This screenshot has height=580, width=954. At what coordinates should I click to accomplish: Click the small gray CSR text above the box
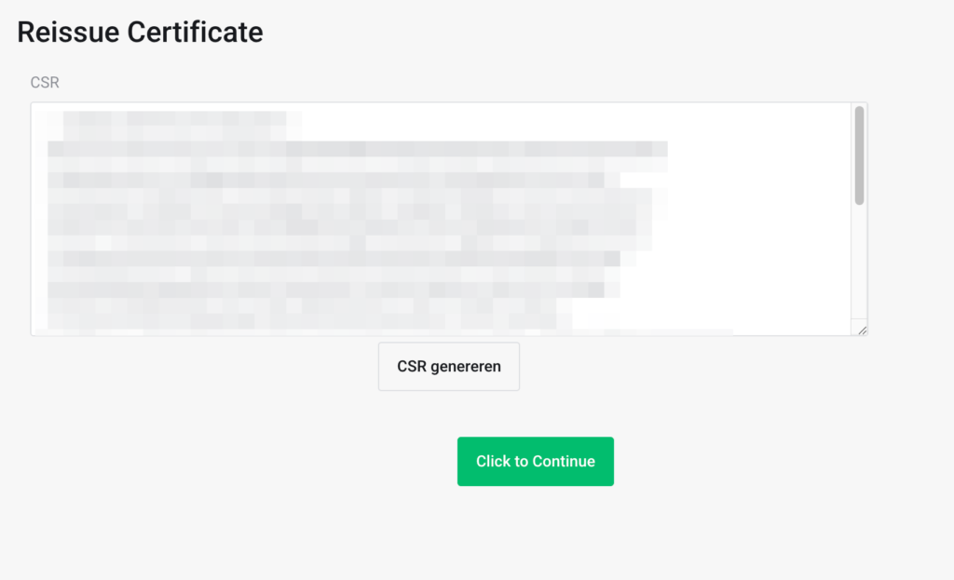tap(45, 83)
